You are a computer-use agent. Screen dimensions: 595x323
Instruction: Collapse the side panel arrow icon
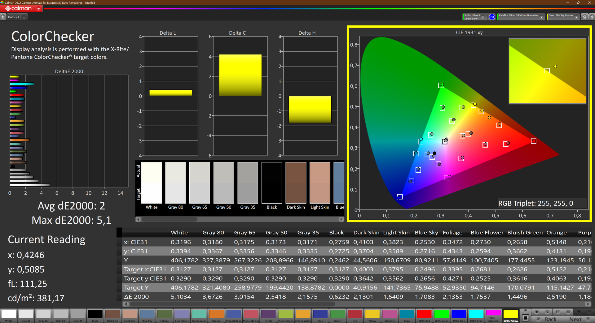[592, 17]
